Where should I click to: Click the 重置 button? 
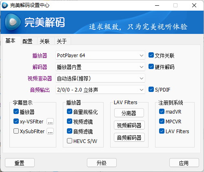click(x=20, y=163)
